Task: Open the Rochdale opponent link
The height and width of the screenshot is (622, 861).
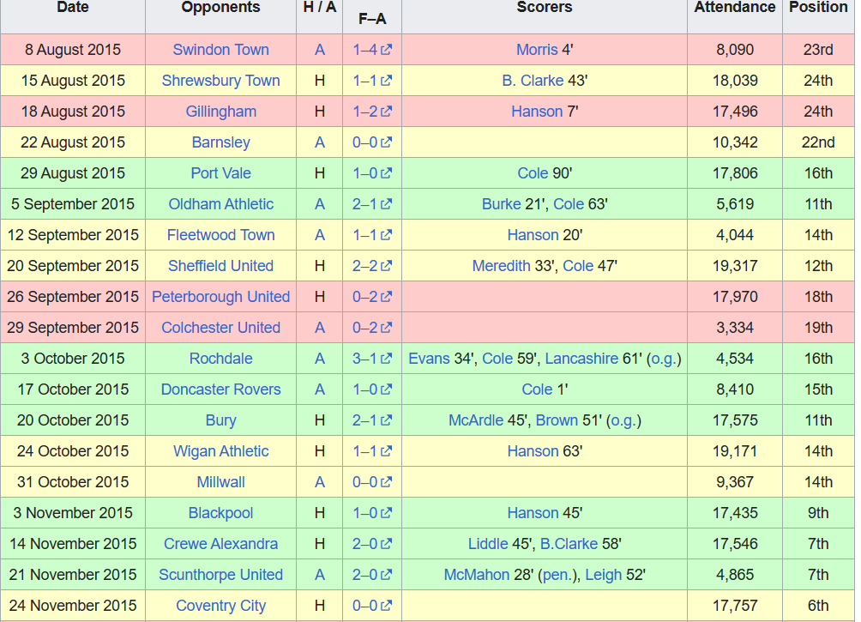Action: (x=220, y=359)
